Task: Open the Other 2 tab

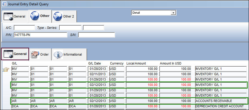Action: (x=64, y=16)
